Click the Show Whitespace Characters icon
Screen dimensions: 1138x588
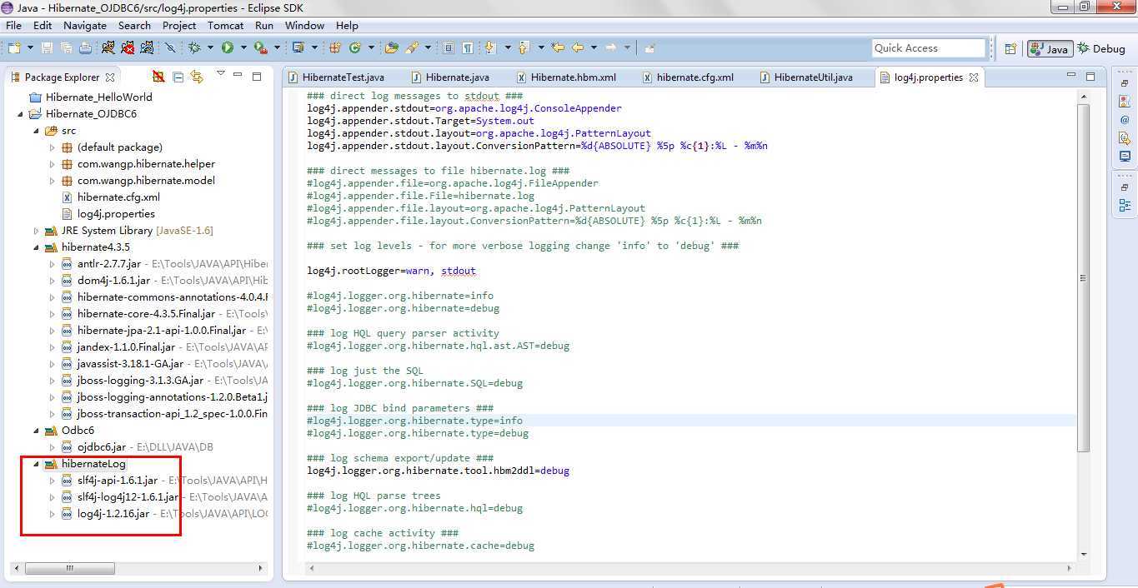coord(468,48)
